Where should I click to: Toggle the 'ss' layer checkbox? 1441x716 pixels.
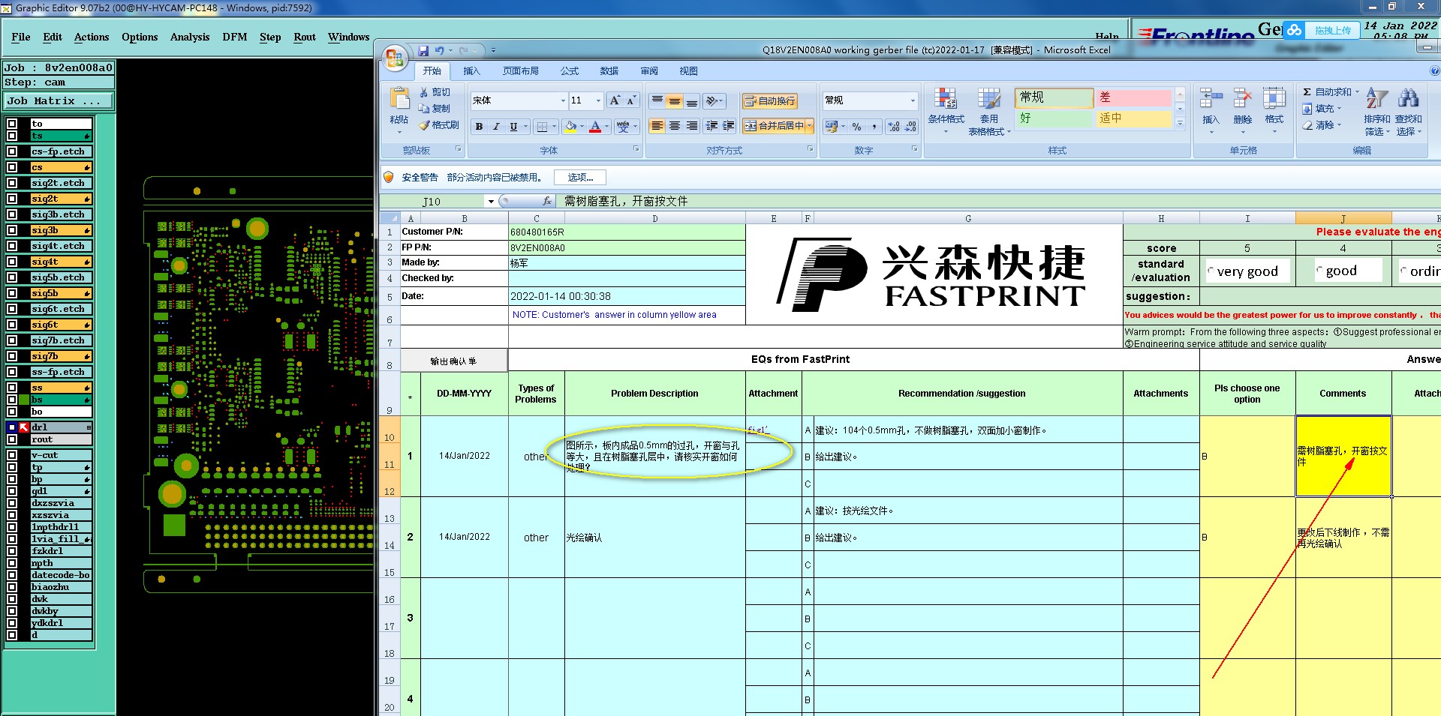click(12, 388)
